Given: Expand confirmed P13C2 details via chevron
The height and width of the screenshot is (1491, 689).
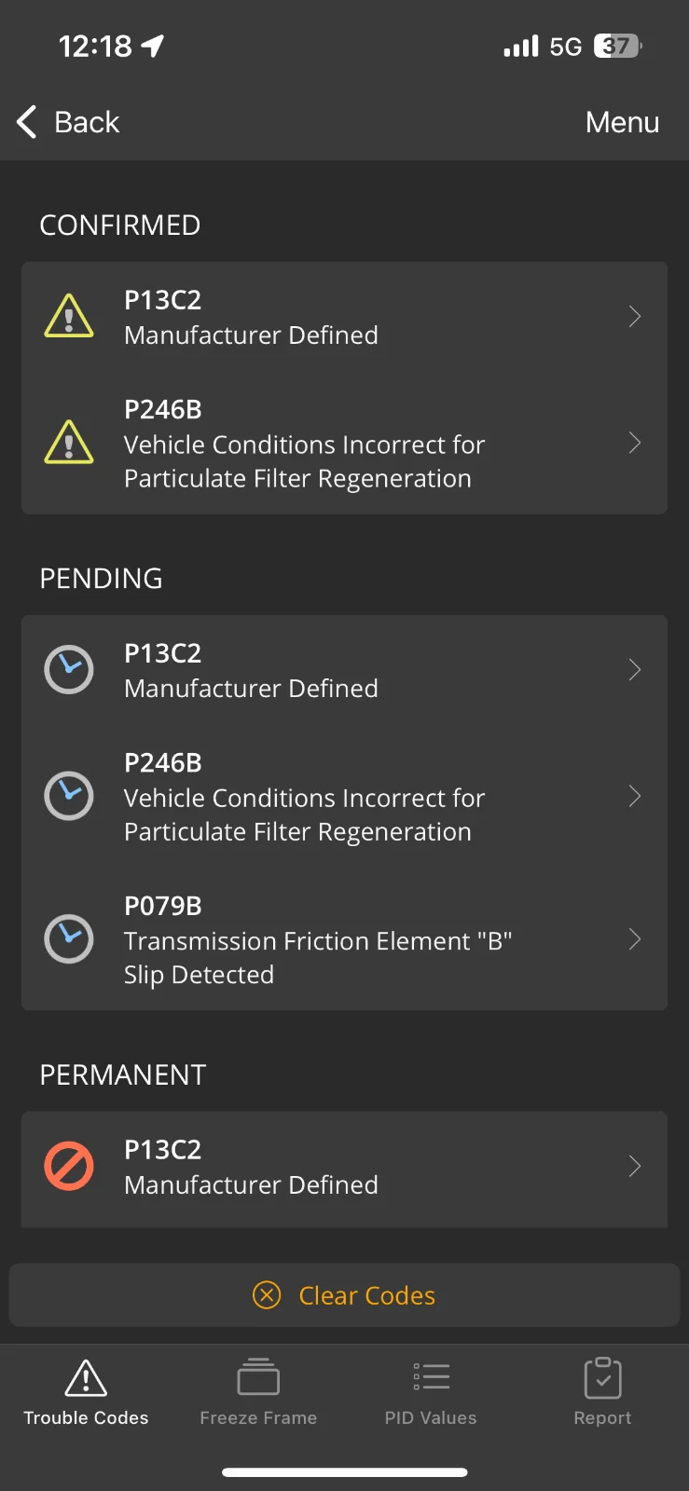Looking at the screenshot, I should (x=635, y=317).
